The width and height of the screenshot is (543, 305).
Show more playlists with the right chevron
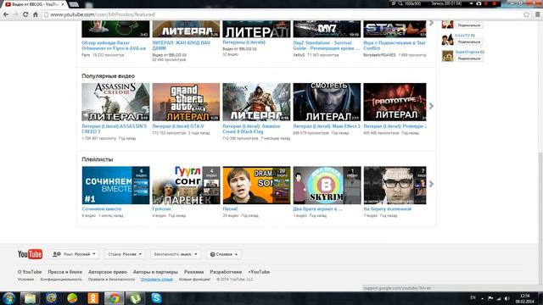click(x=431, y=184)
